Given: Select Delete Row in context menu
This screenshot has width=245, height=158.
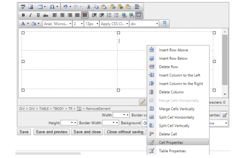Looking at the screenshot, I should click(178, 67).
